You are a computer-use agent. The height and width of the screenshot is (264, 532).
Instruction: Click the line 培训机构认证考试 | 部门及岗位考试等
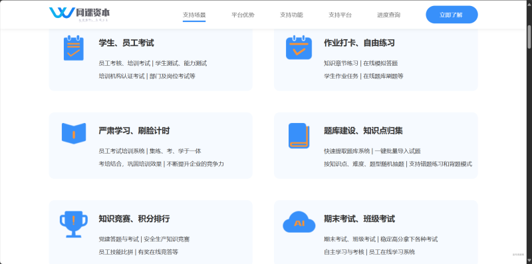(147, 76)
